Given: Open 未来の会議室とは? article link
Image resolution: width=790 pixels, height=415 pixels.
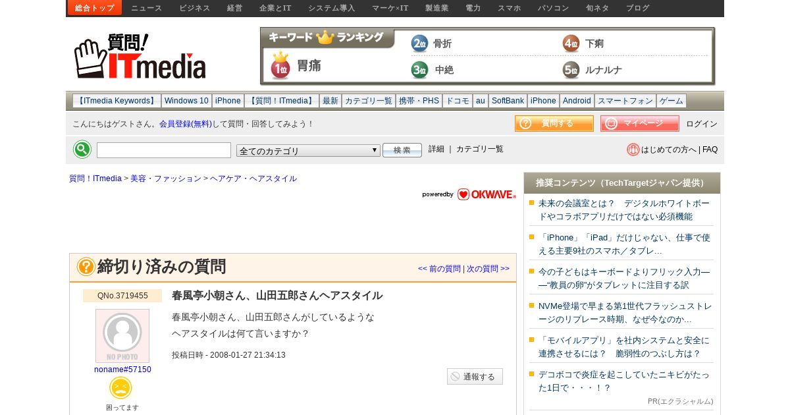Looking at the screenshot, I should pyautogui.click(x=624, y=209).
